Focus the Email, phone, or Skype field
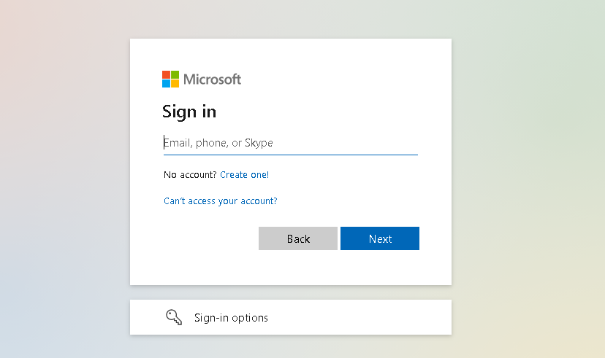 coord(290,143)
